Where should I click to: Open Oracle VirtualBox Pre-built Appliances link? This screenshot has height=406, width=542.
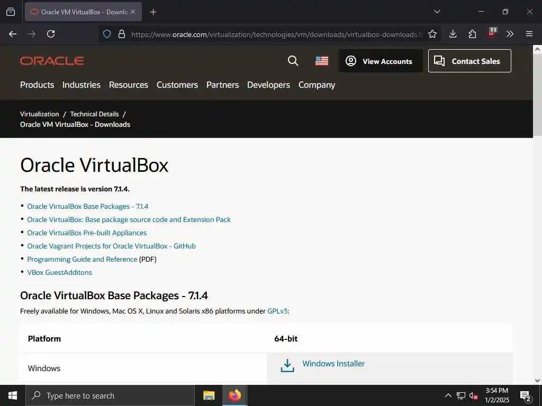tap(87, 233)
